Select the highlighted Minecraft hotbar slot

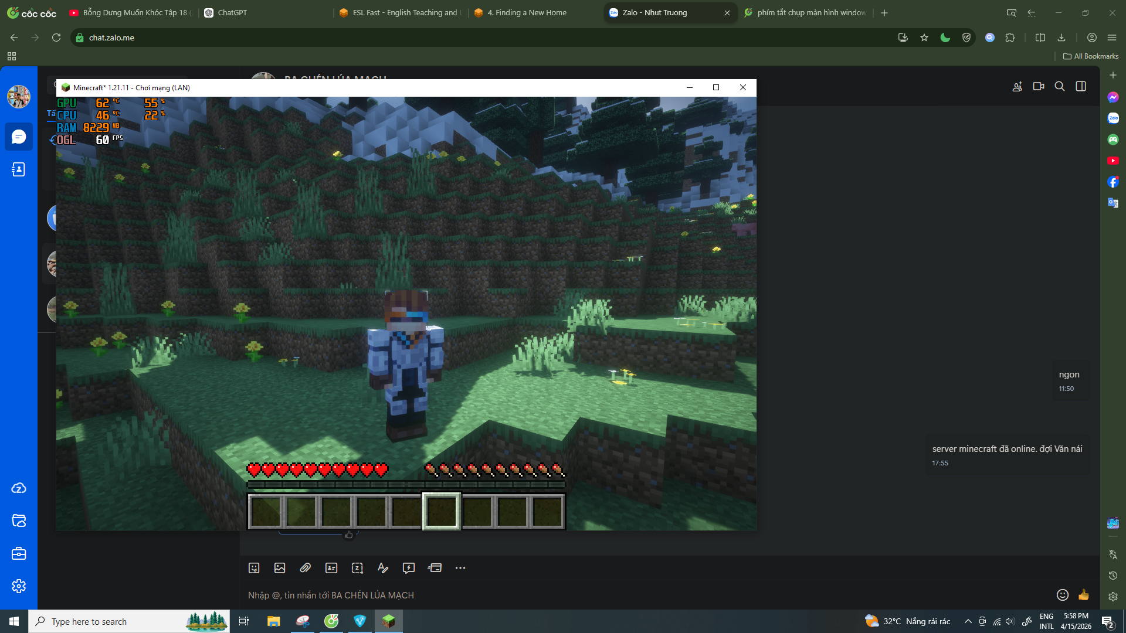tap(442, 511)
